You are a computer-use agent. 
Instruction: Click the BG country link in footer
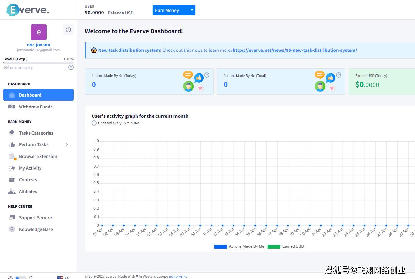tap(171, 277)
